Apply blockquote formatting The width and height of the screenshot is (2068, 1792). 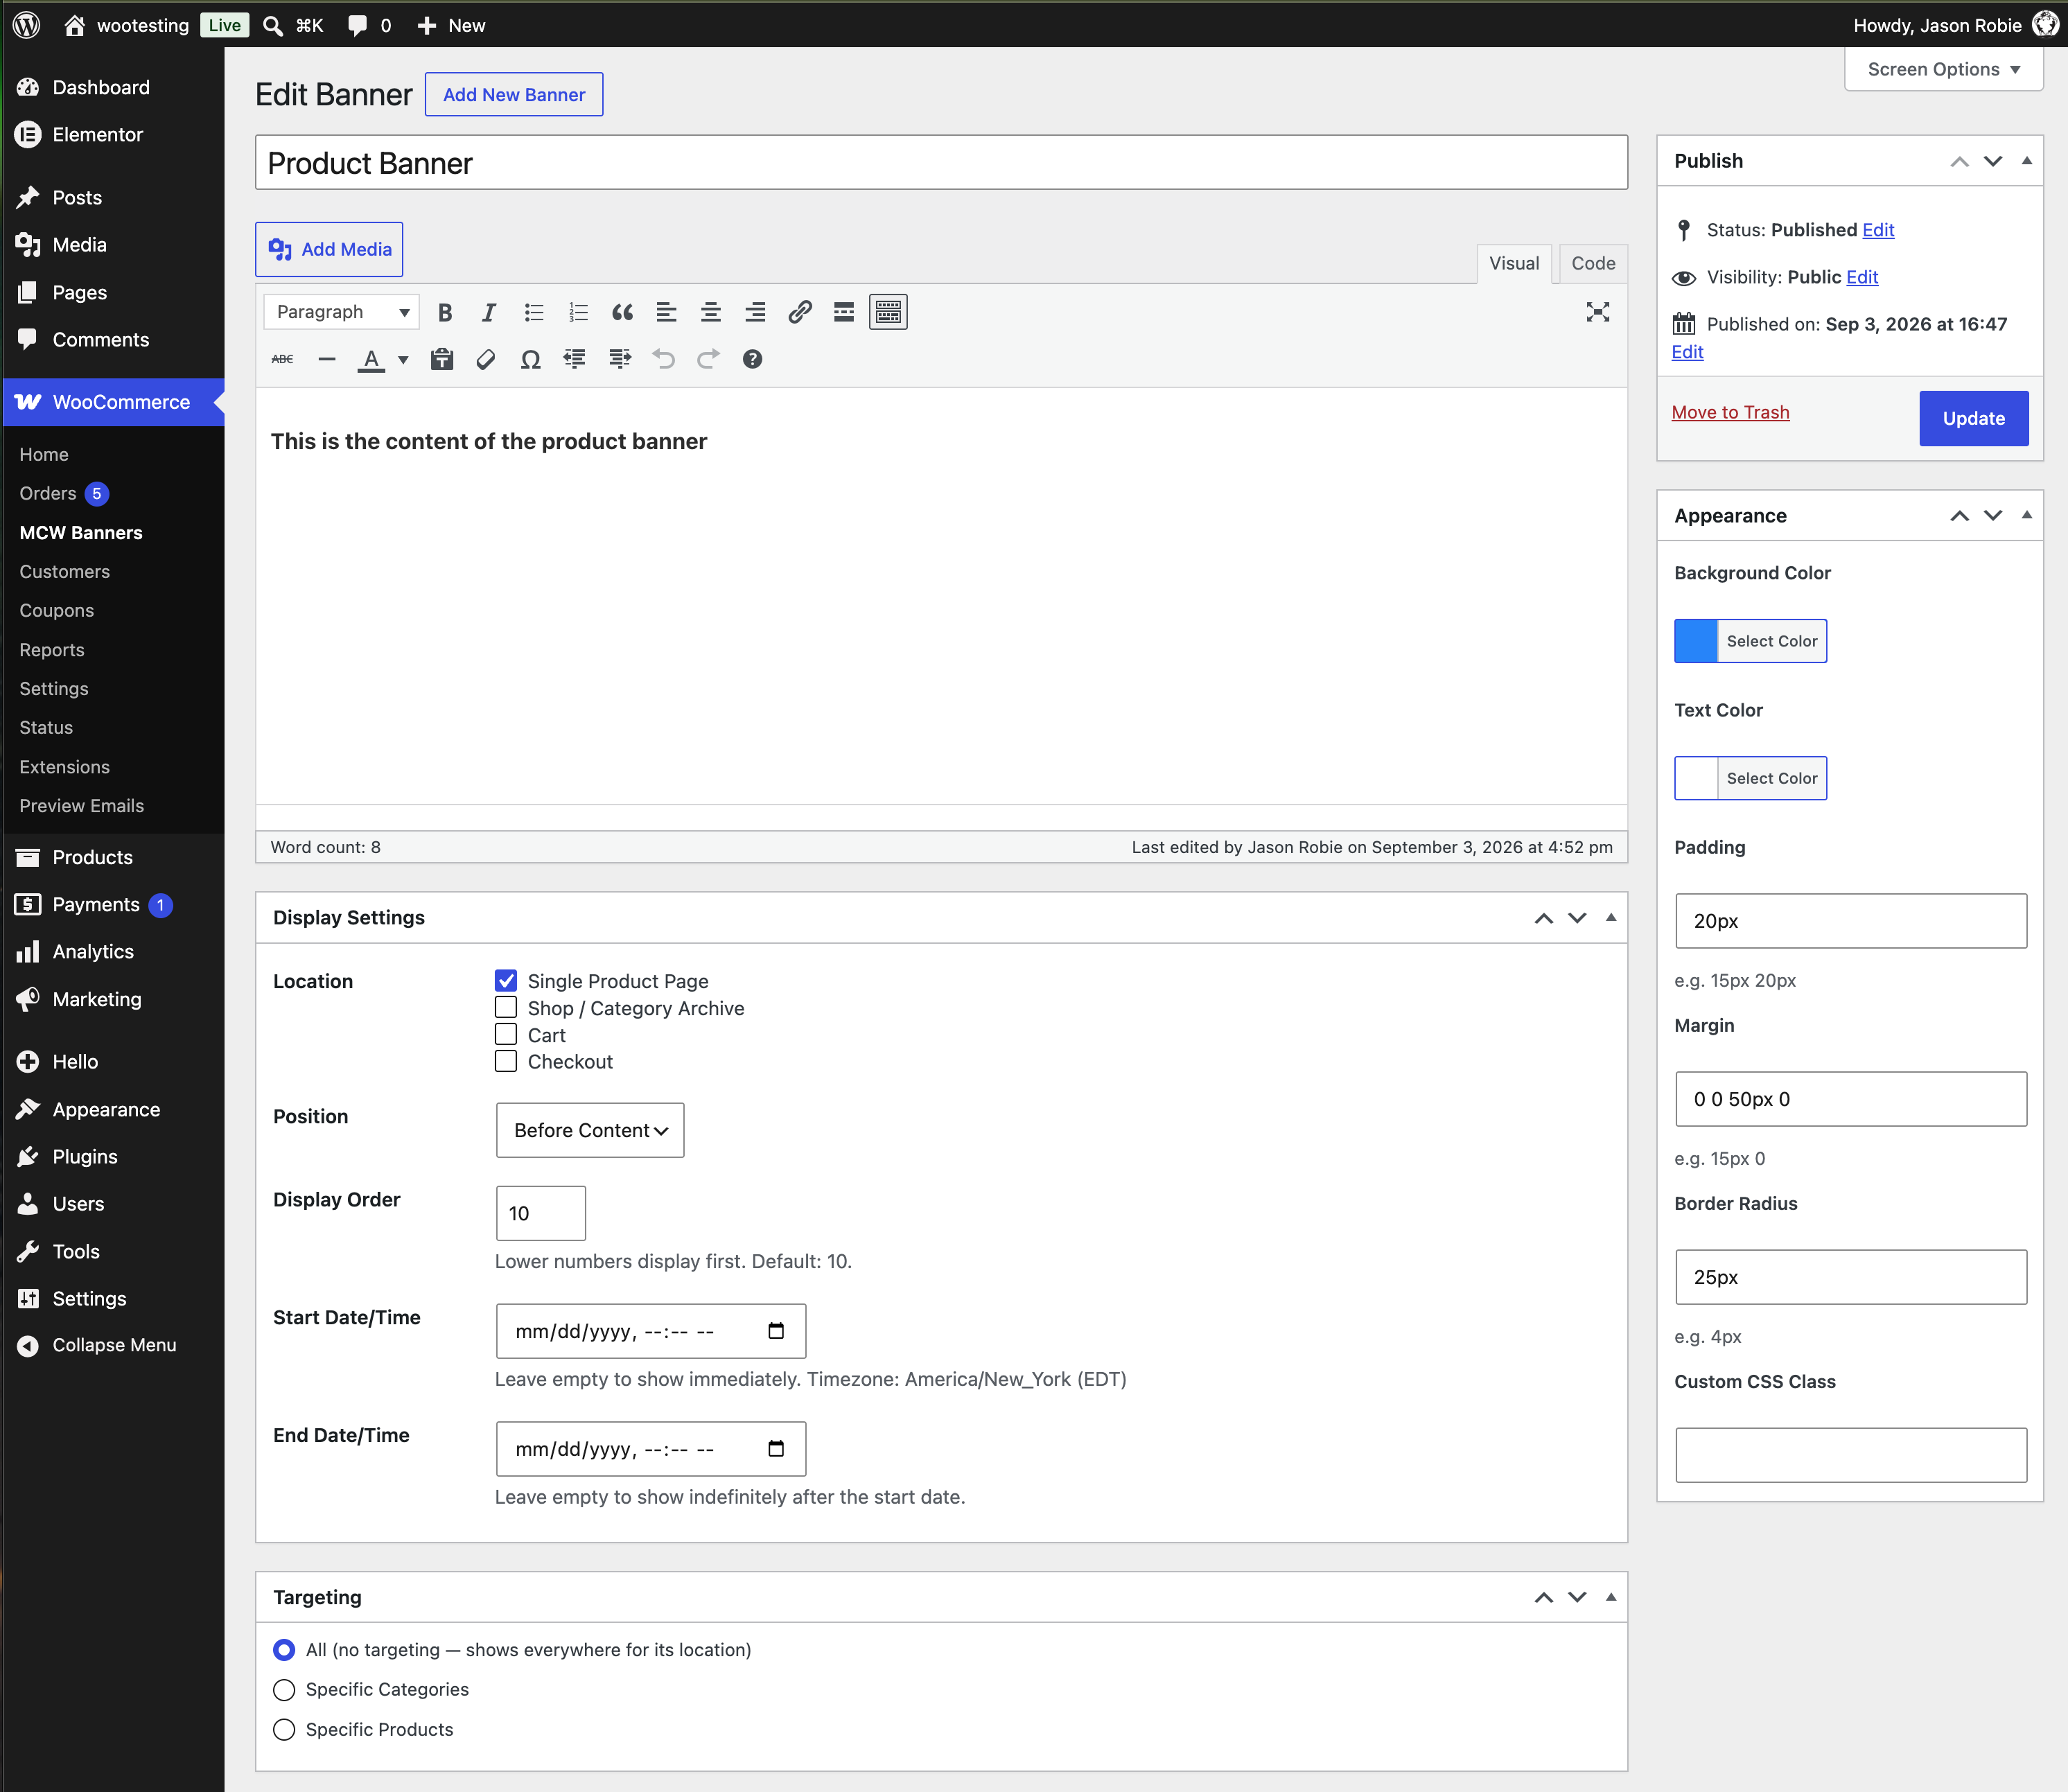(x=622, y=312)
